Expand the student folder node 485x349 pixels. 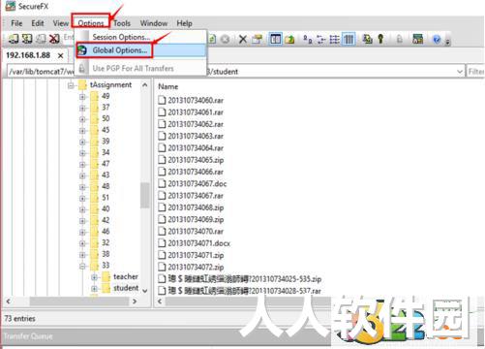94,289
